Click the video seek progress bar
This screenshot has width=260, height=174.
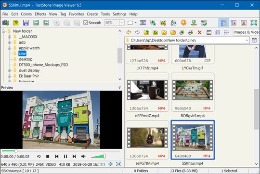coord(61,151)
